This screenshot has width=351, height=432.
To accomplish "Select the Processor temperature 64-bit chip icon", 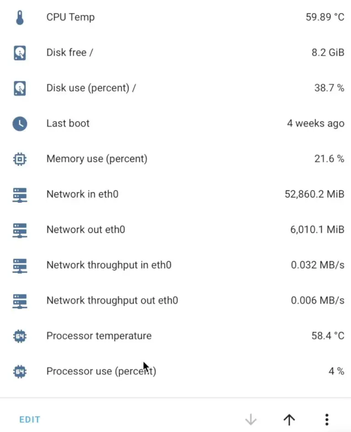I will click(19, 336).
